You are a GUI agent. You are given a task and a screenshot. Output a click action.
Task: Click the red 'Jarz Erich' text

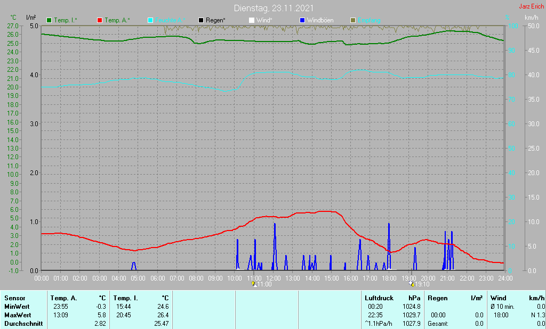click(532, 6)
